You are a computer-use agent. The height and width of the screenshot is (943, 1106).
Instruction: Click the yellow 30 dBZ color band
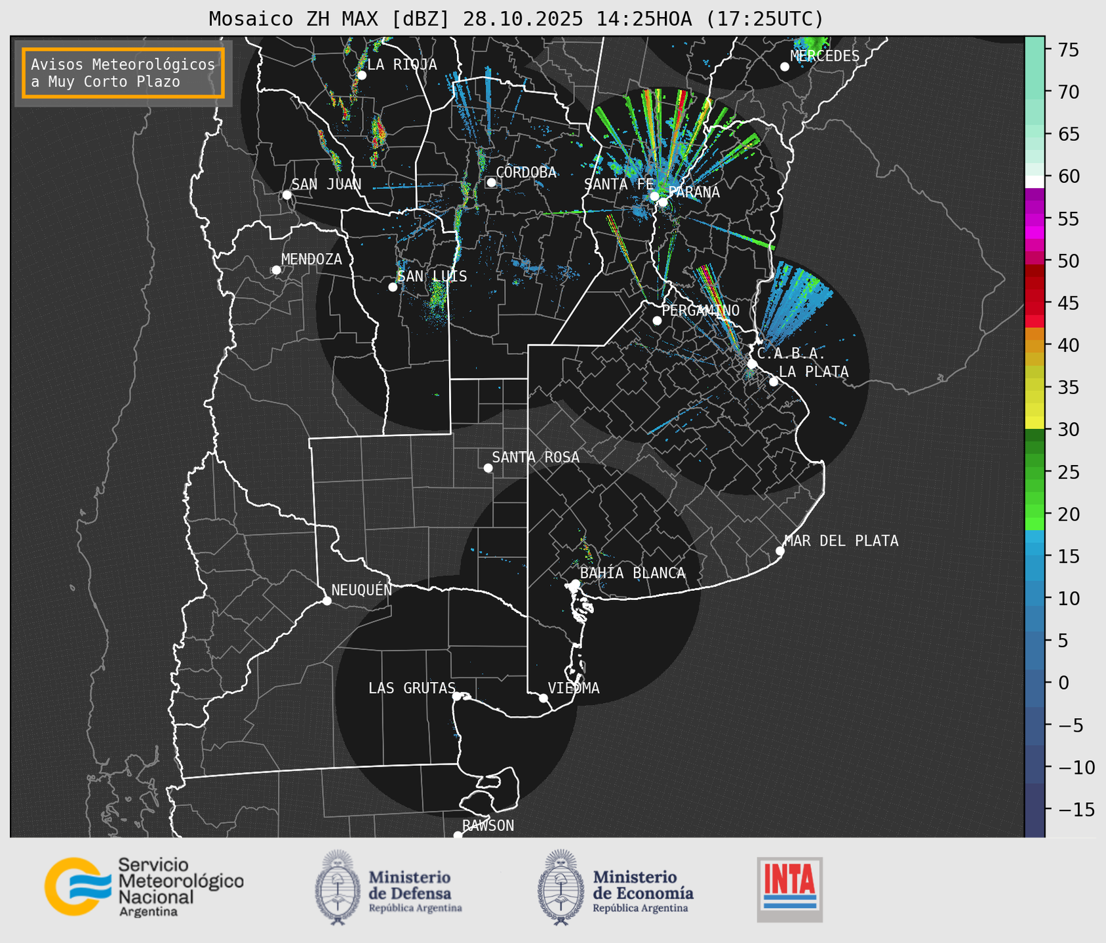(1035, 423)
